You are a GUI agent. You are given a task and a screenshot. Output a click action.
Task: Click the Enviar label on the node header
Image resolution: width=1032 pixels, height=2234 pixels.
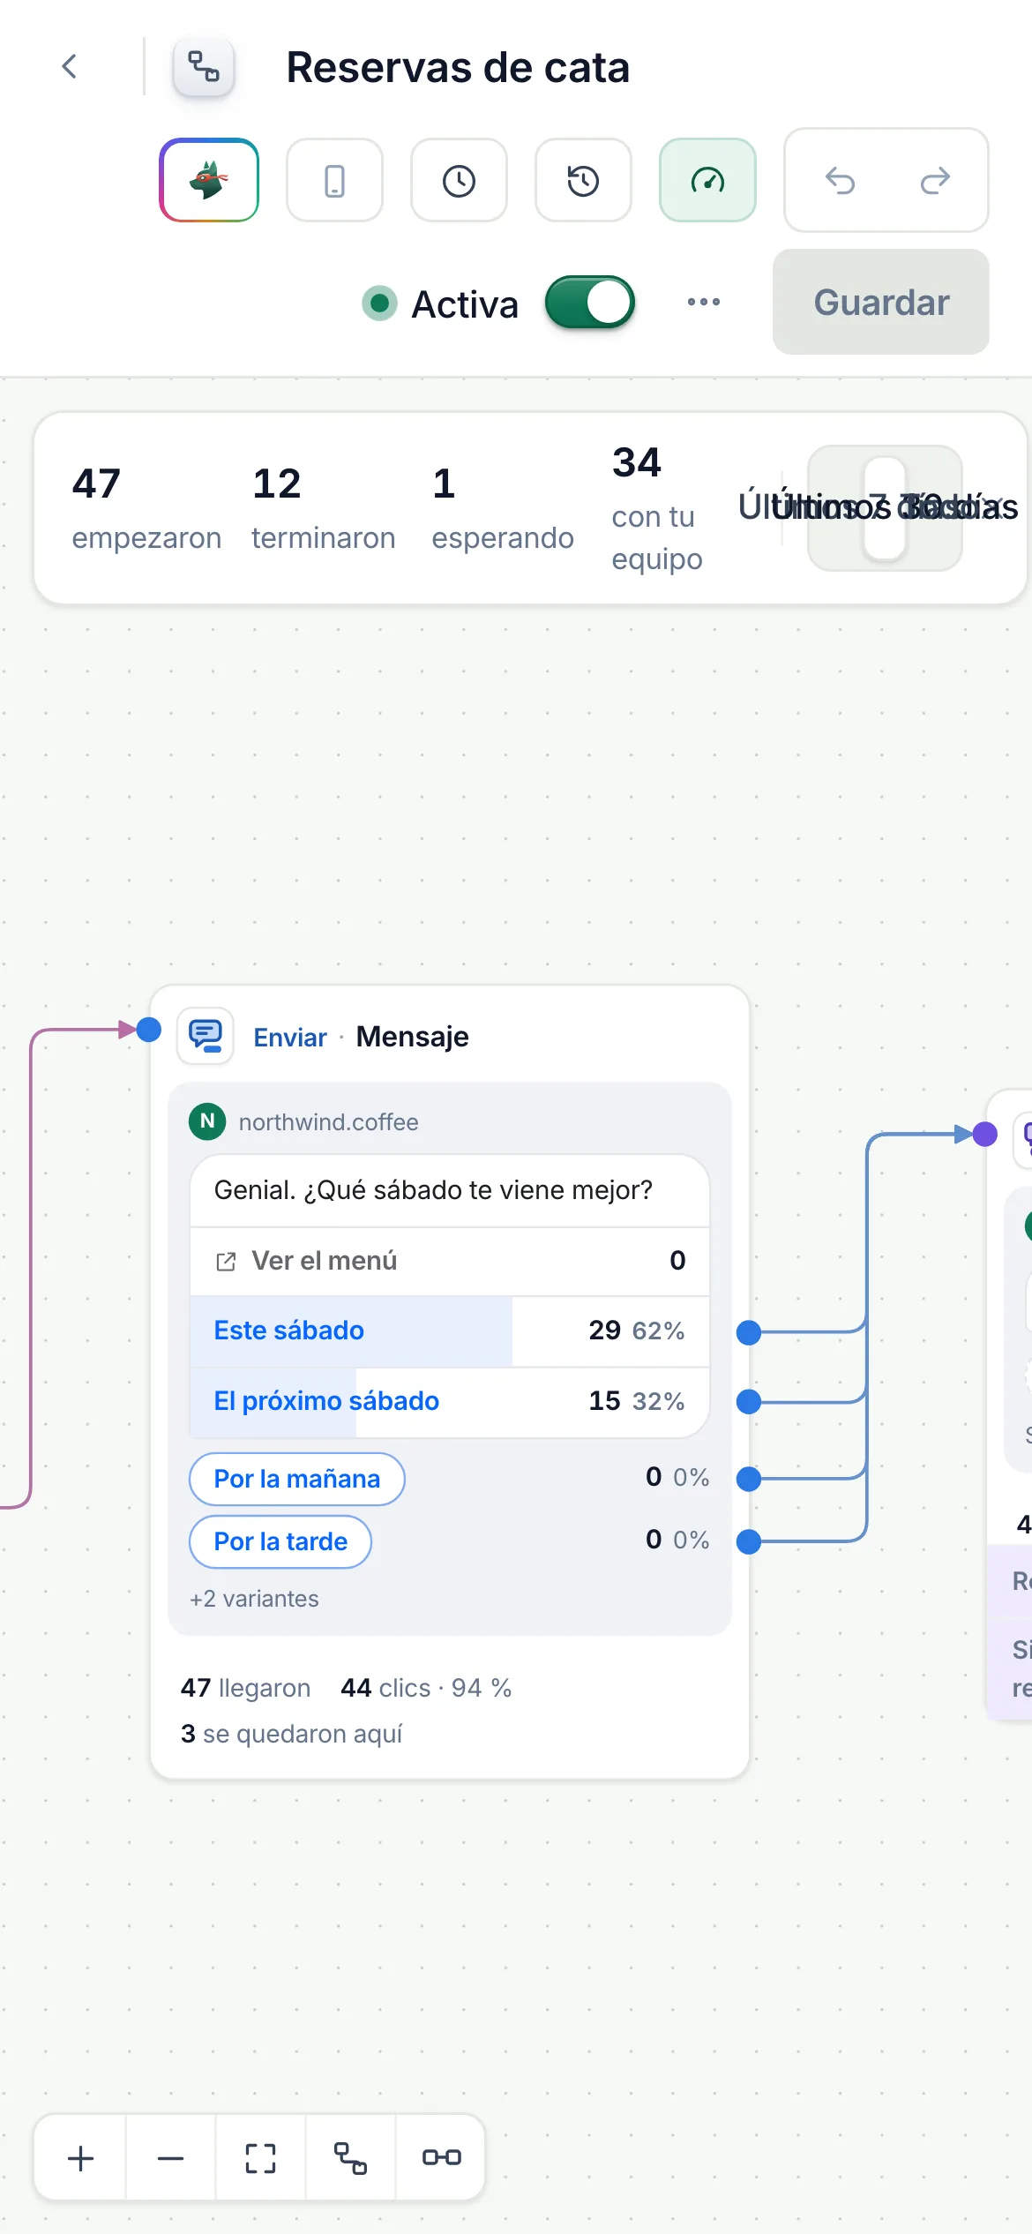[290, 1037]
